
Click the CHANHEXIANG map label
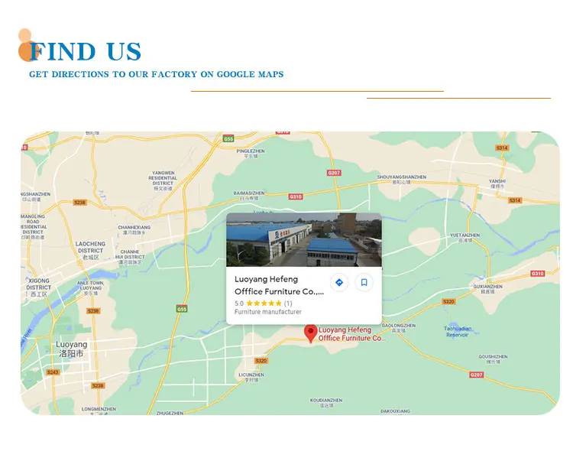pos(134,229)
